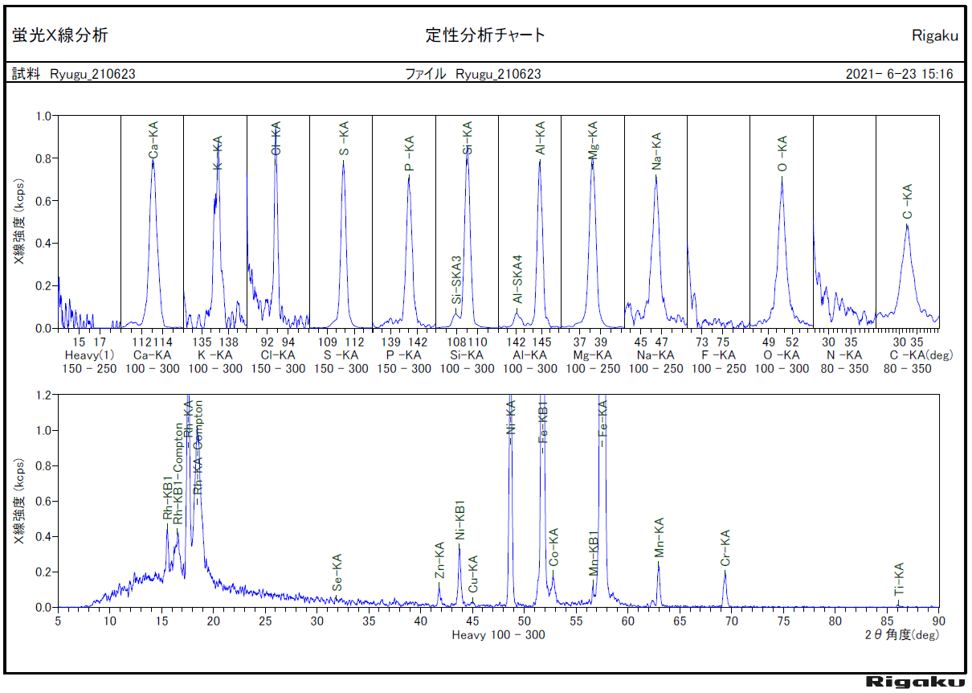972x693 pixels.
Task: Click the O-KA peak label
Action: pyautogui.click(x=780, y=153)
